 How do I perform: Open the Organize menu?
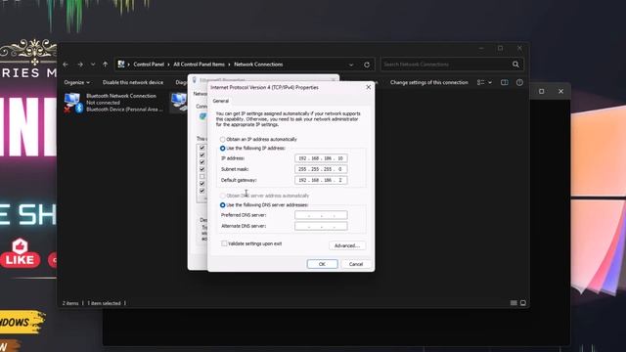[76, 82]
